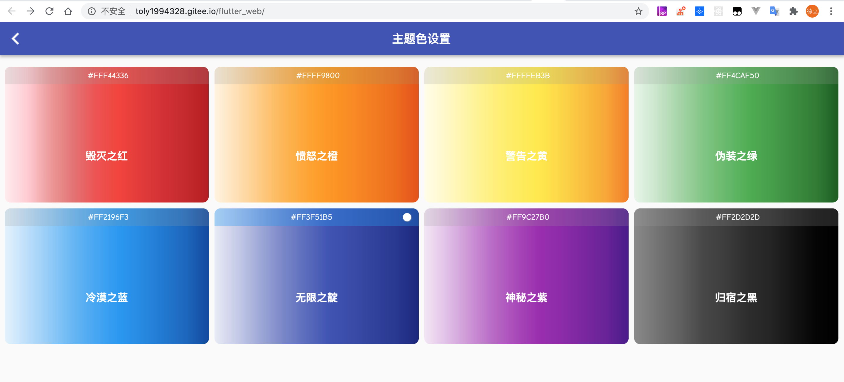The image size is (844, 382).
Task: Open Chrome three-dot menu
Action: 831,11
